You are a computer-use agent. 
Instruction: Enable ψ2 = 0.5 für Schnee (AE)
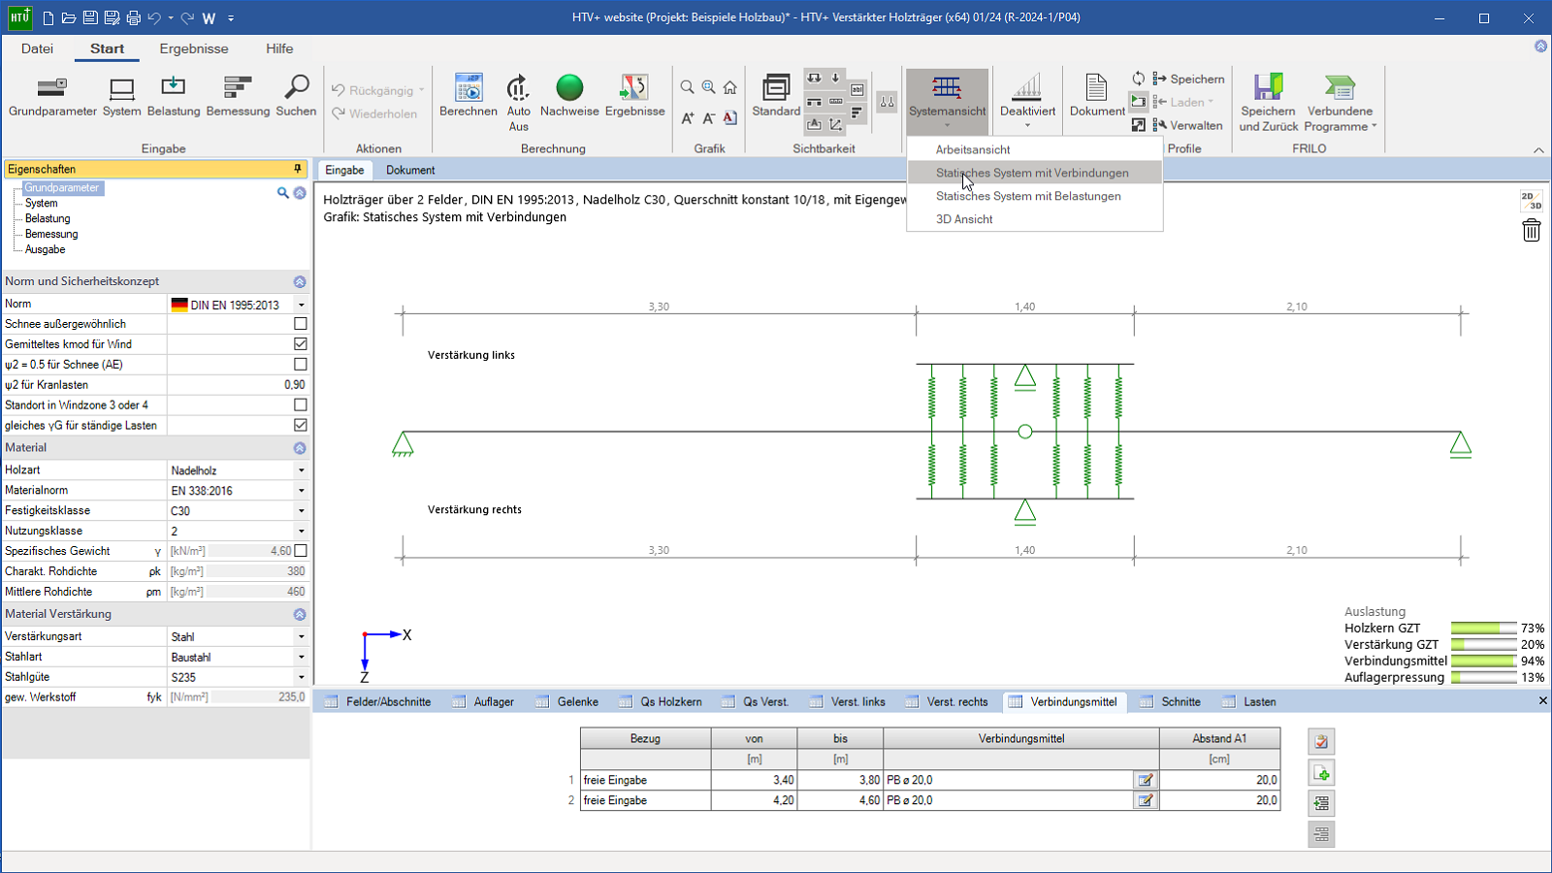tap(301, 365)
